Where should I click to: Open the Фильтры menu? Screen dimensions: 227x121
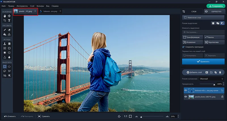click(40, 6)
